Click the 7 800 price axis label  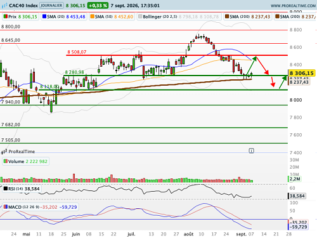(295, 117)
